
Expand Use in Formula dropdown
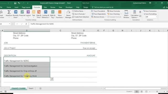[x=85, y=14]
